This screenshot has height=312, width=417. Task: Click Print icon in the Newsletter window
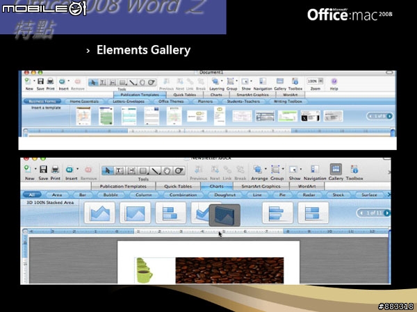point(55,170)
